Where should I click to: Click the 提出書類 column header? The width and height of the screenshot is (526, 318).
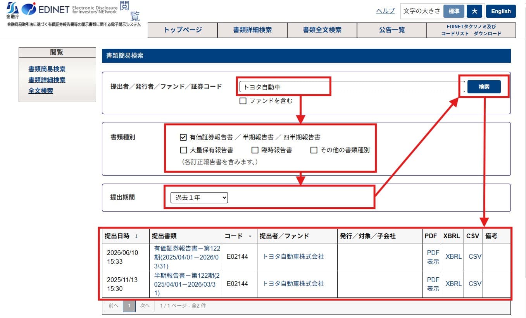[186, 236]
